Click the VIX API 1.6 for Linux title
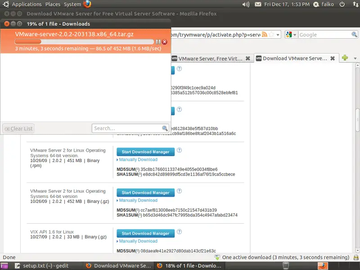 point(52,232)
